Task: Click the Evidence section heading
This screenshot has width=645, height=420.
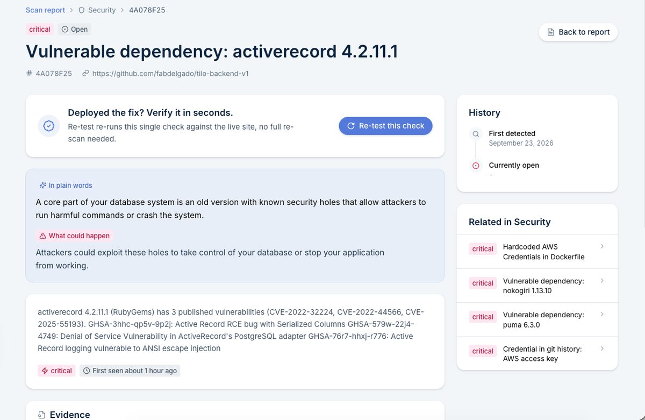Action: (x=70, y=415)
